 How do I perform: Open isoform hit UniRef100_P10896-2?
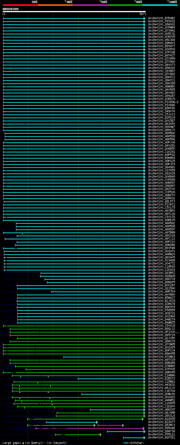(x=163, y=102)
